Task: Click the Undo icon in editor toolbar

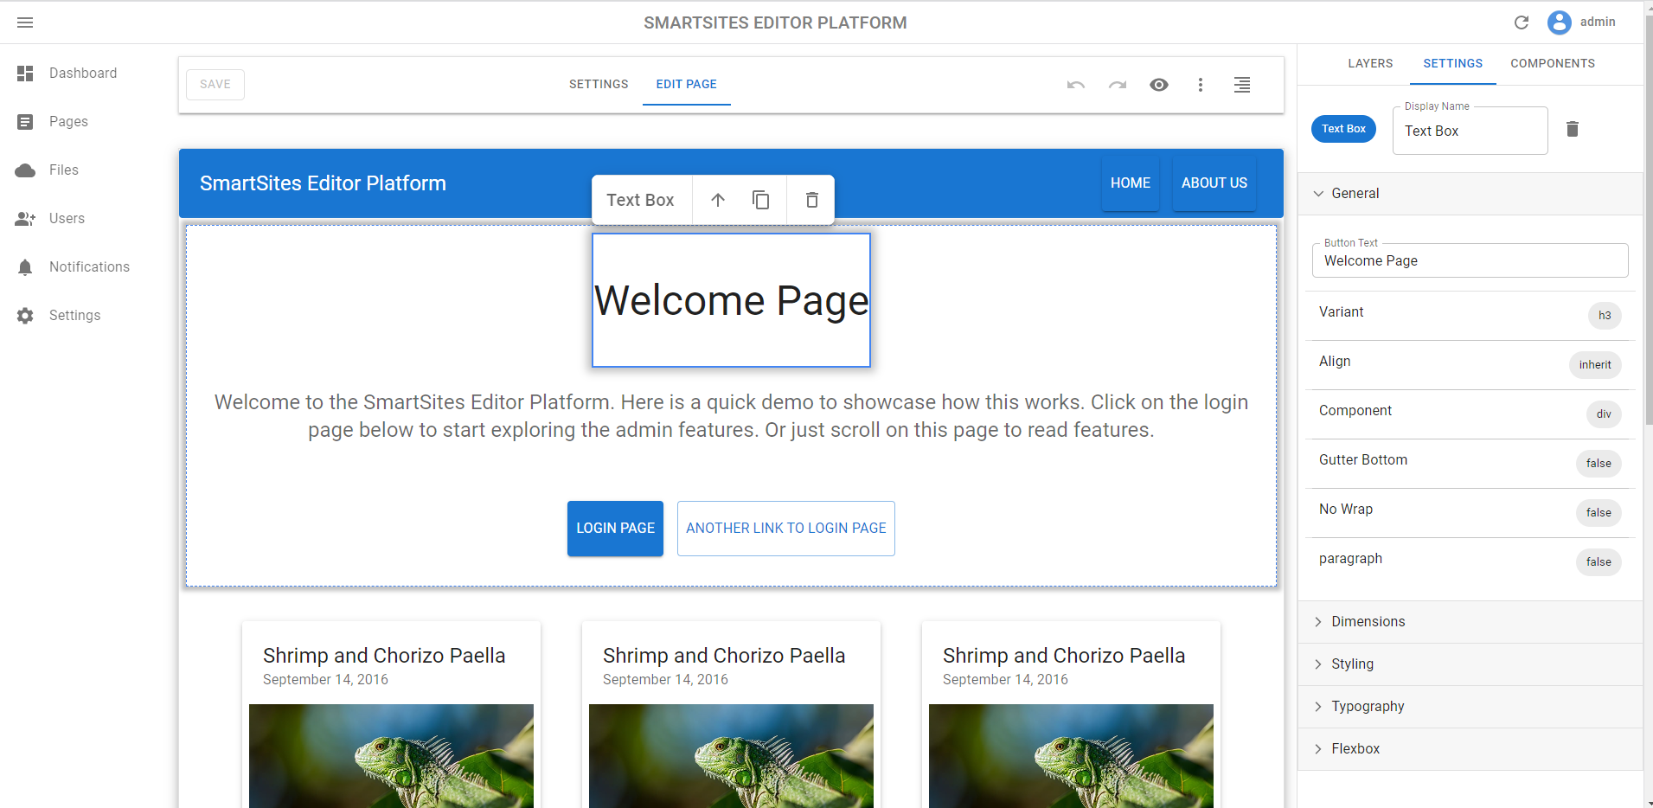Action: [x=1075, y=84]
